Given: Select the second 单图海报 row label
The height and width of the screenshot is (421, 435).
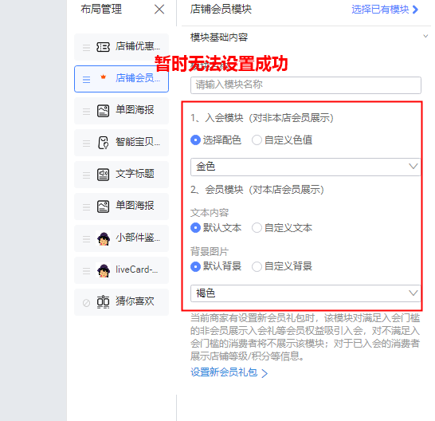Looking at the screenshot, I should point(135,206).
